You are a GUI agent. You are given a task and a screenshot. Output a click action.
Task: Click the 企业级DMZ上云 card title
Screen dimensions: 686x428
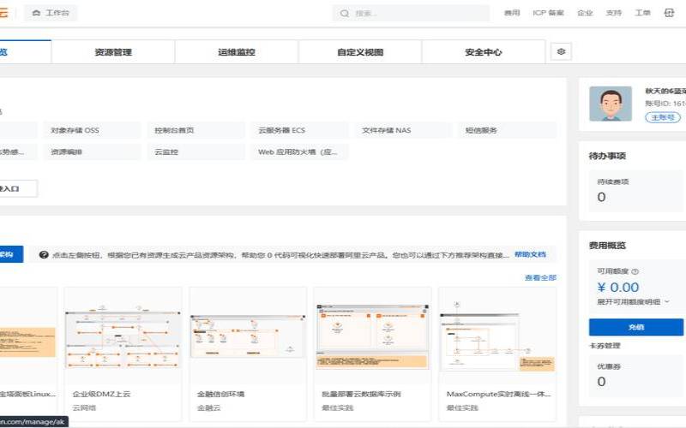[101, 394]
